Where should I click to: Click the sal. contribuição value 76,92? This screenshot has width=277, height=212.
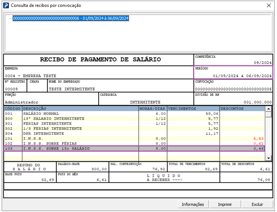pyautogui.click(x=159, y=169)
